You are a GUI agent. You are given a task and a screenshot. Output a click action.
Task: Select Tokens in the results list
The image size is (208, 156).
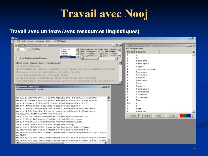pos(64,51)
